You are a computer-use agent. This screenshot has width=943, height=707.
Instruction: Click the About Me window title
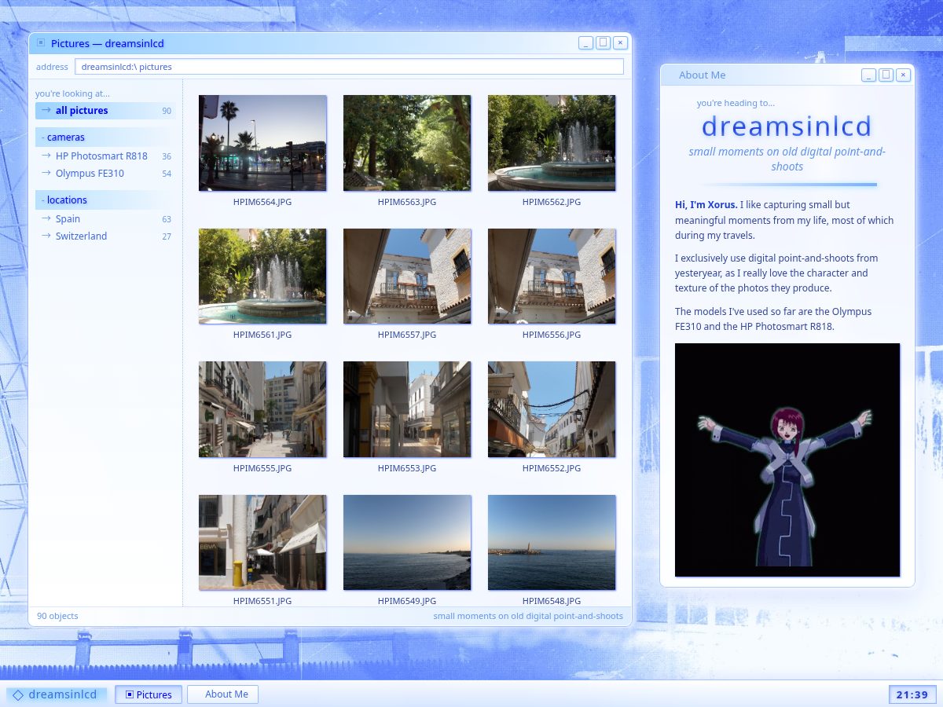(702, 75)
